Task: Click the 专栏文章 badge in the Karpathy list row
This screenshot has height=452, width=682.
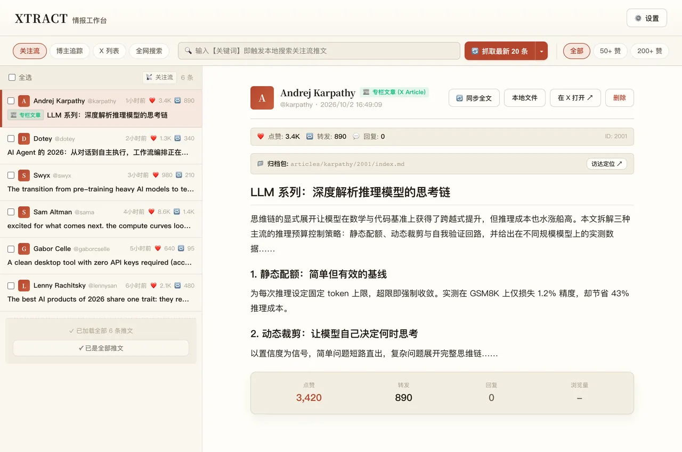Action: [x=26, y=115]
